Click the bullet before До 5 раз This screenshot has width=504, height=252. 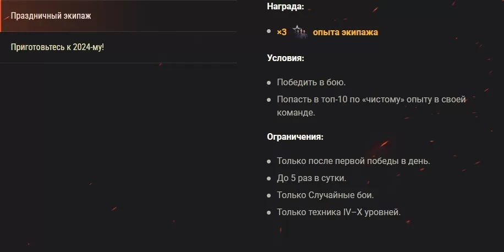[x=269, y=178]
